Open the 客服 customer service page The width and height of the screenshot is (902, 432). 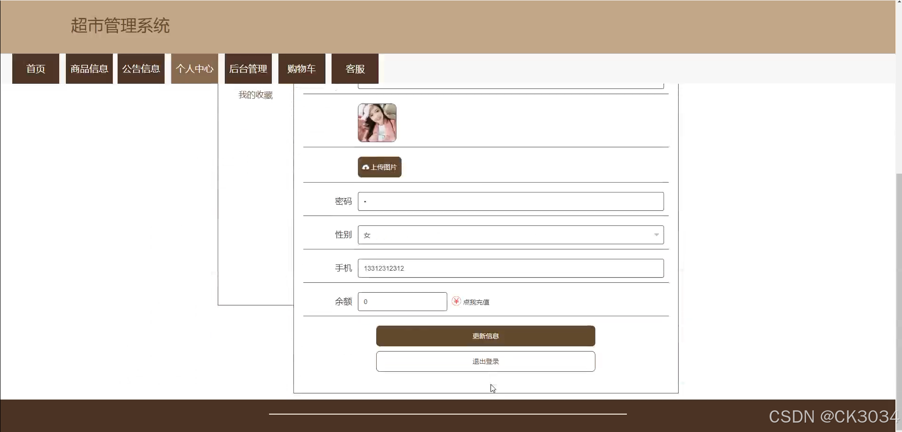point(355,69)
